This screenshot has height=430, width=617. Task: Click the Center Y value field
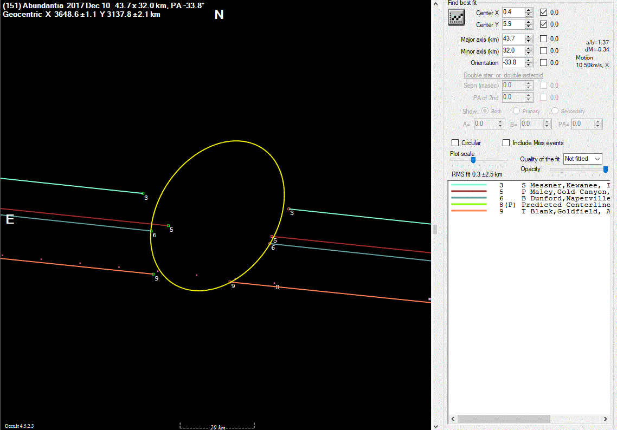click(x=513, y=24)
